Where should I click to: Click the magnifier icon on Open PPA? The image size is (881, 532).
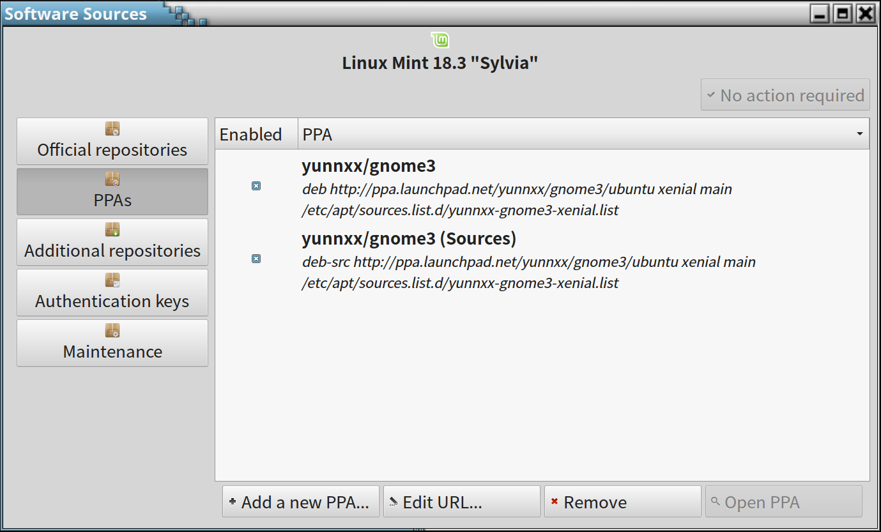point(715,501)
